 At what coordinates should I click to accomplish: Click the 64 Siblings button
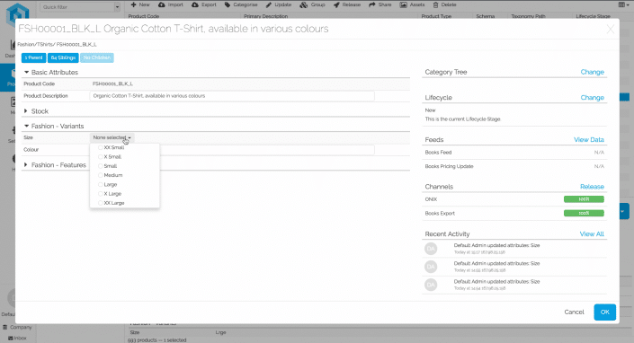point(63,57)
